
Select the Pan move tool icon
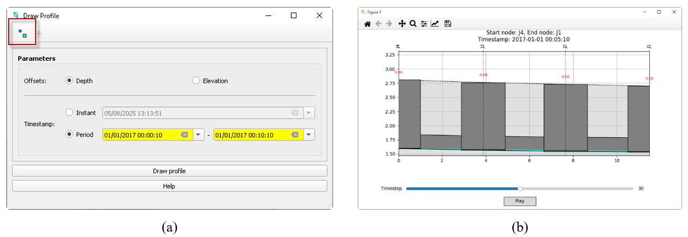coord(402,24)
